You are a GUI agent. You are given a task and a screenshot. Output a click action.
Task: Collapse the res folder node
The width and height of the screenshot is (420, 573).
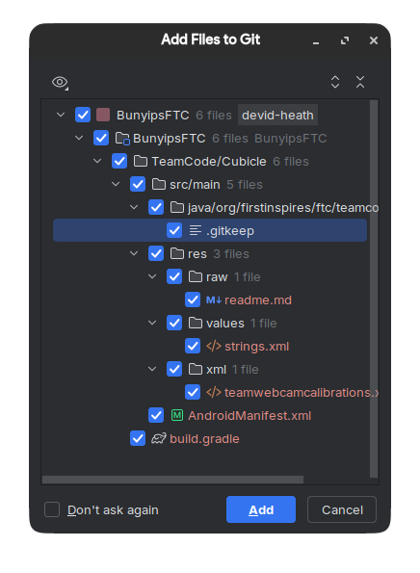[134, 253]
